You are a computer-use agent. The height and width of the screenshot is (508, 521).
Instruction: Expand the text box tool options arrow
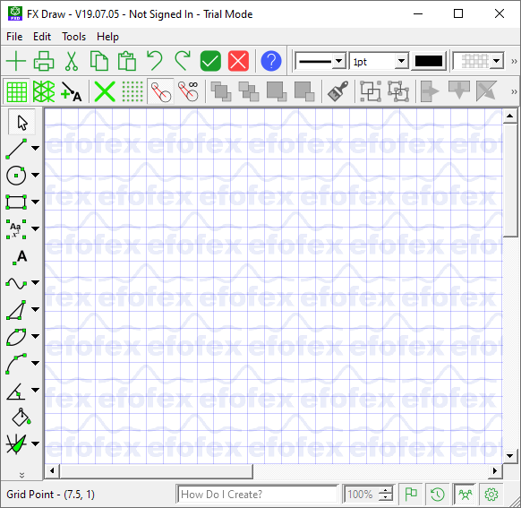click(35, 228)
